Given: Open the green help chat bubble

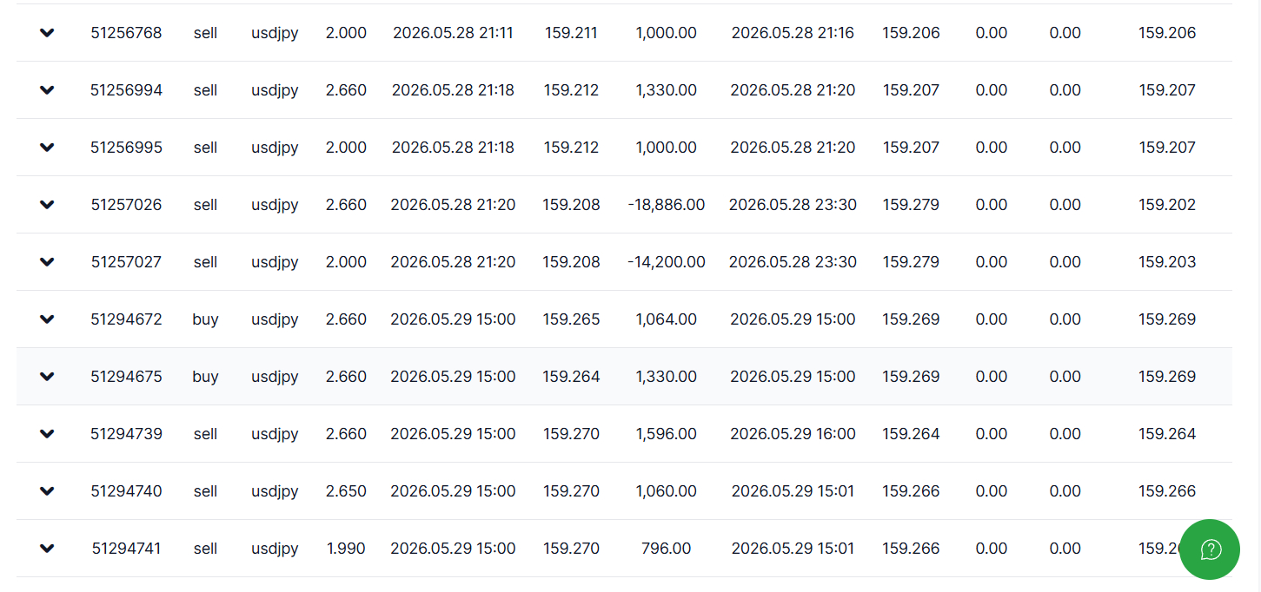Looking at the screenshot, I should 1210,549.
